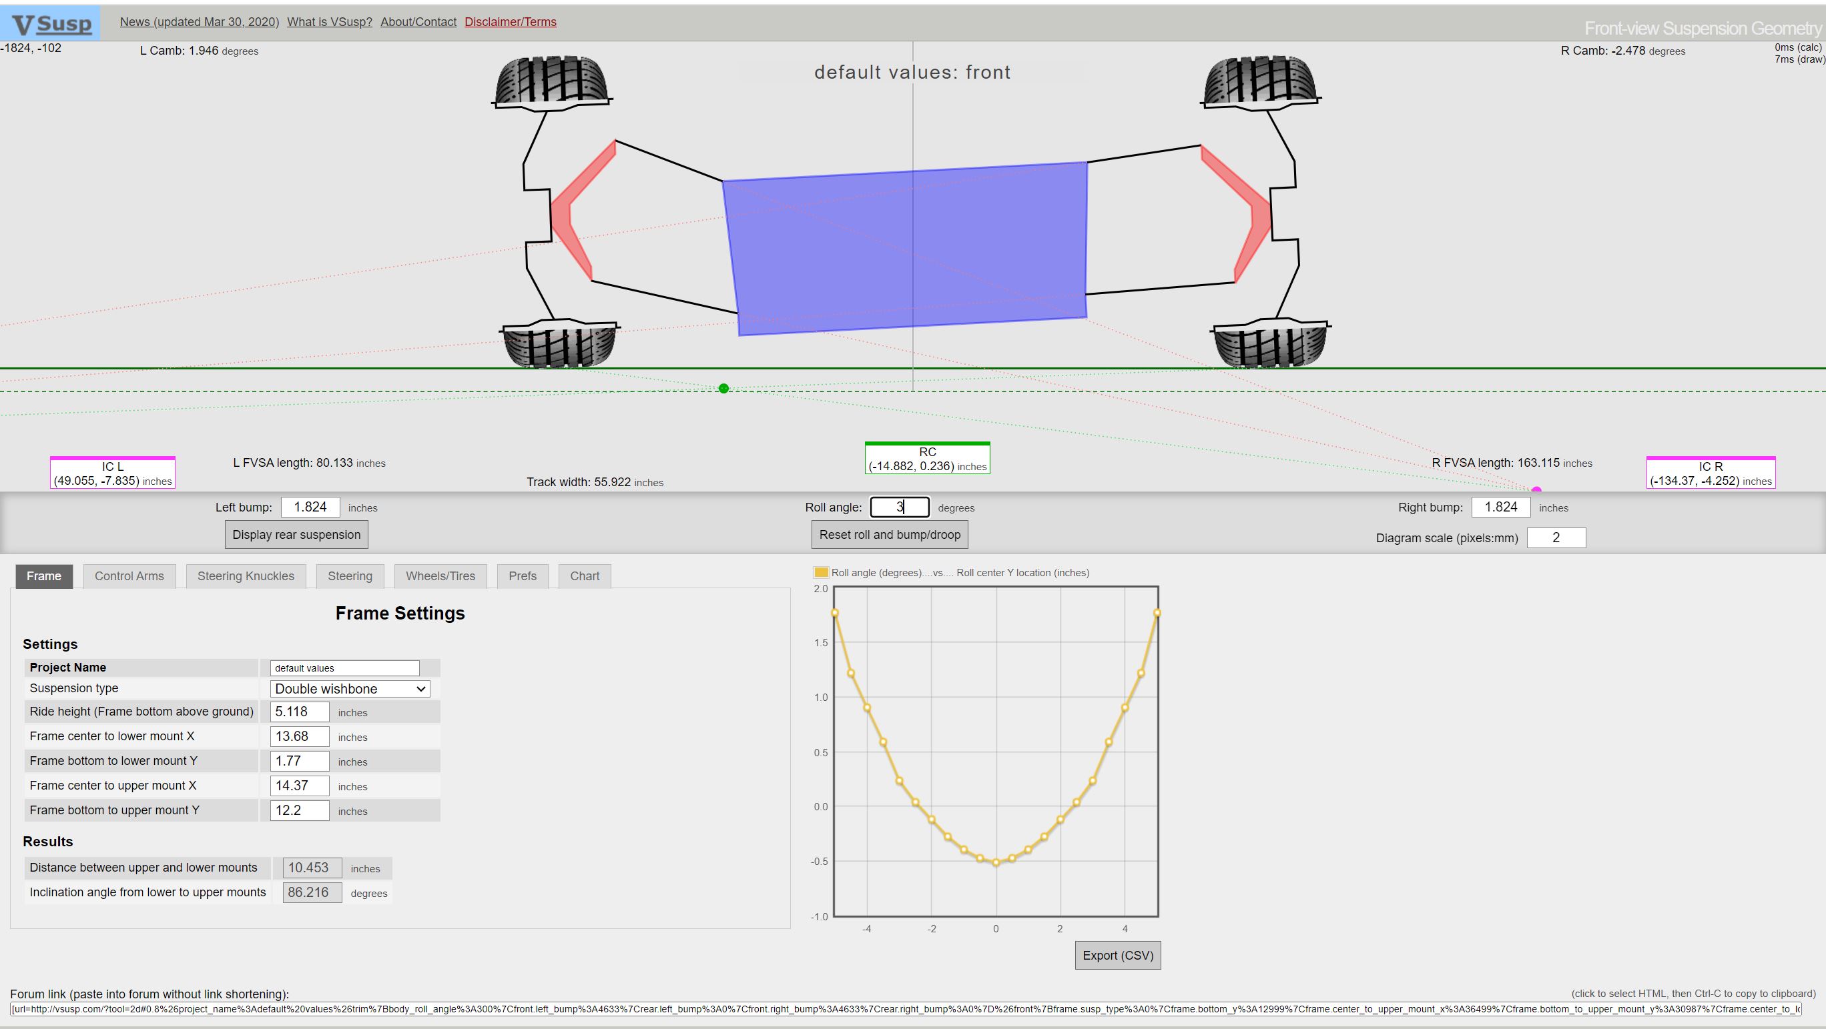Click the magenta IC R marker dot
Screen dimensions: 1826x1029
coord(1536,489)
